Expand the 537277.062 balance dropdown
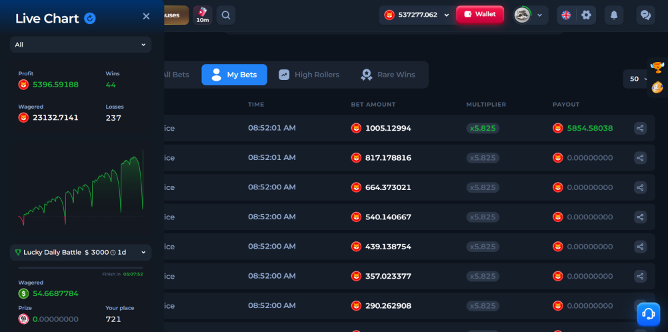The image size is (668, 332). pos(447,15)
